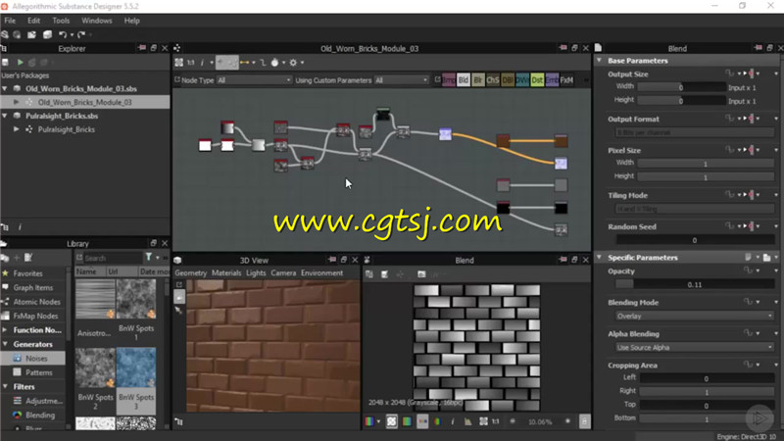Add a Blur (Blr) node
Screen dimensions: 784x441
pos(478,80)
